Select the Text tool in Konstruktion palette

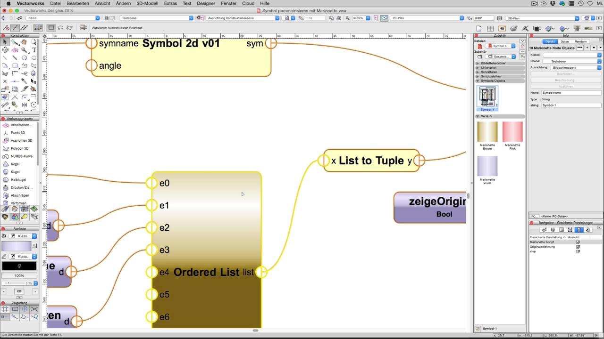click(34, 50)
